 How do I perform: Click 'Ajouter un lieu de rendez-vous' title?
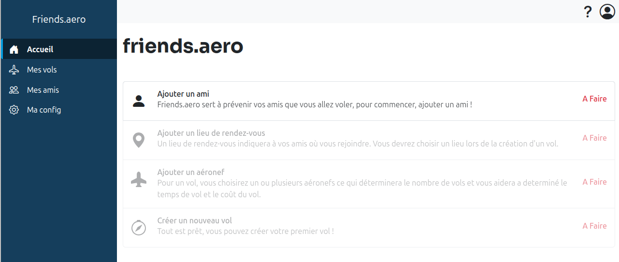click(x=211, y=133)
